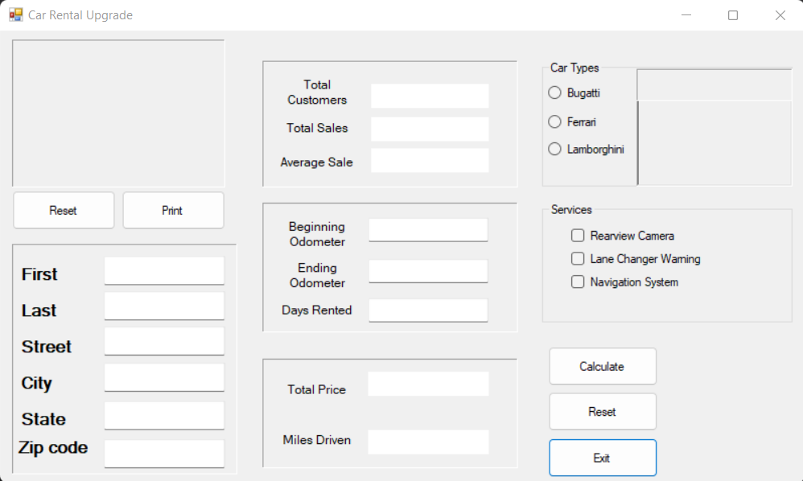Toggle the Lane Changer Warning checkbox
803x481 pixels.
[x=578, y=259]
